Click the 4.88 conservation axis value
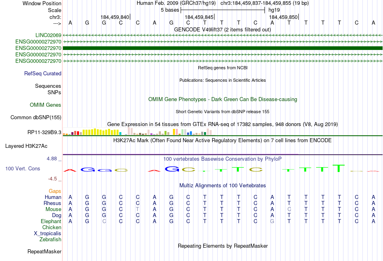The height and width of the screenshot is (261, 383). coord(52,159)
